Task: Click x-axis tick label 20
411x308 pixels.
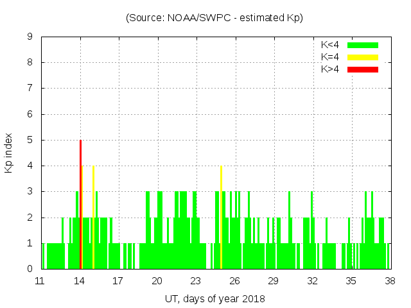Action: 157,280
